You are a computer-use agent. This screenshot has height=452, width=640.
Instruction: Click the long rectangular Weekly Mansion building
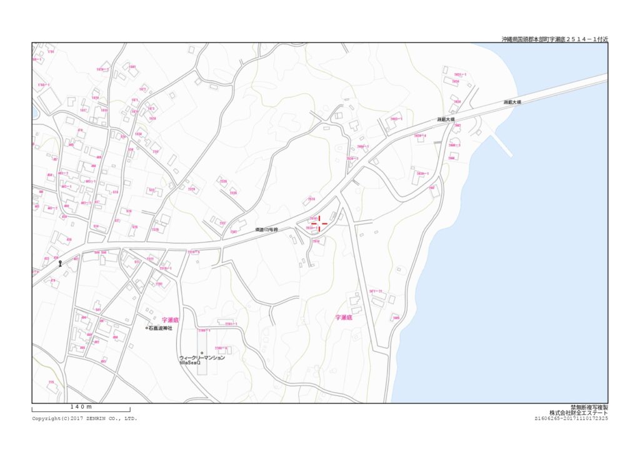(x=200, y=366)
